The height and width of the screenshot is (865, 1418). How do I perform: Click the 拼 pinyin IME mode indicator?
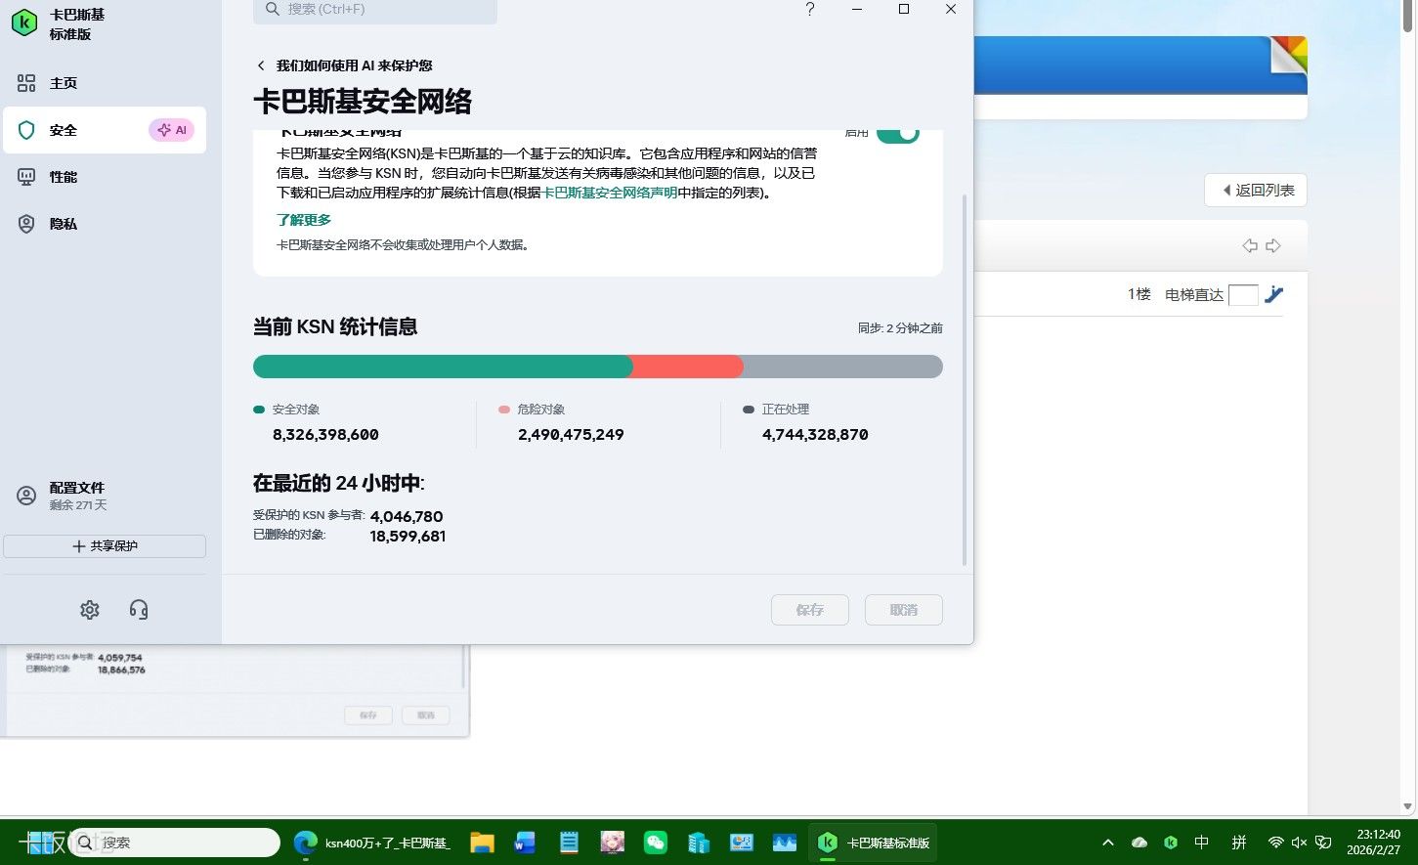tap(1239, 843)
